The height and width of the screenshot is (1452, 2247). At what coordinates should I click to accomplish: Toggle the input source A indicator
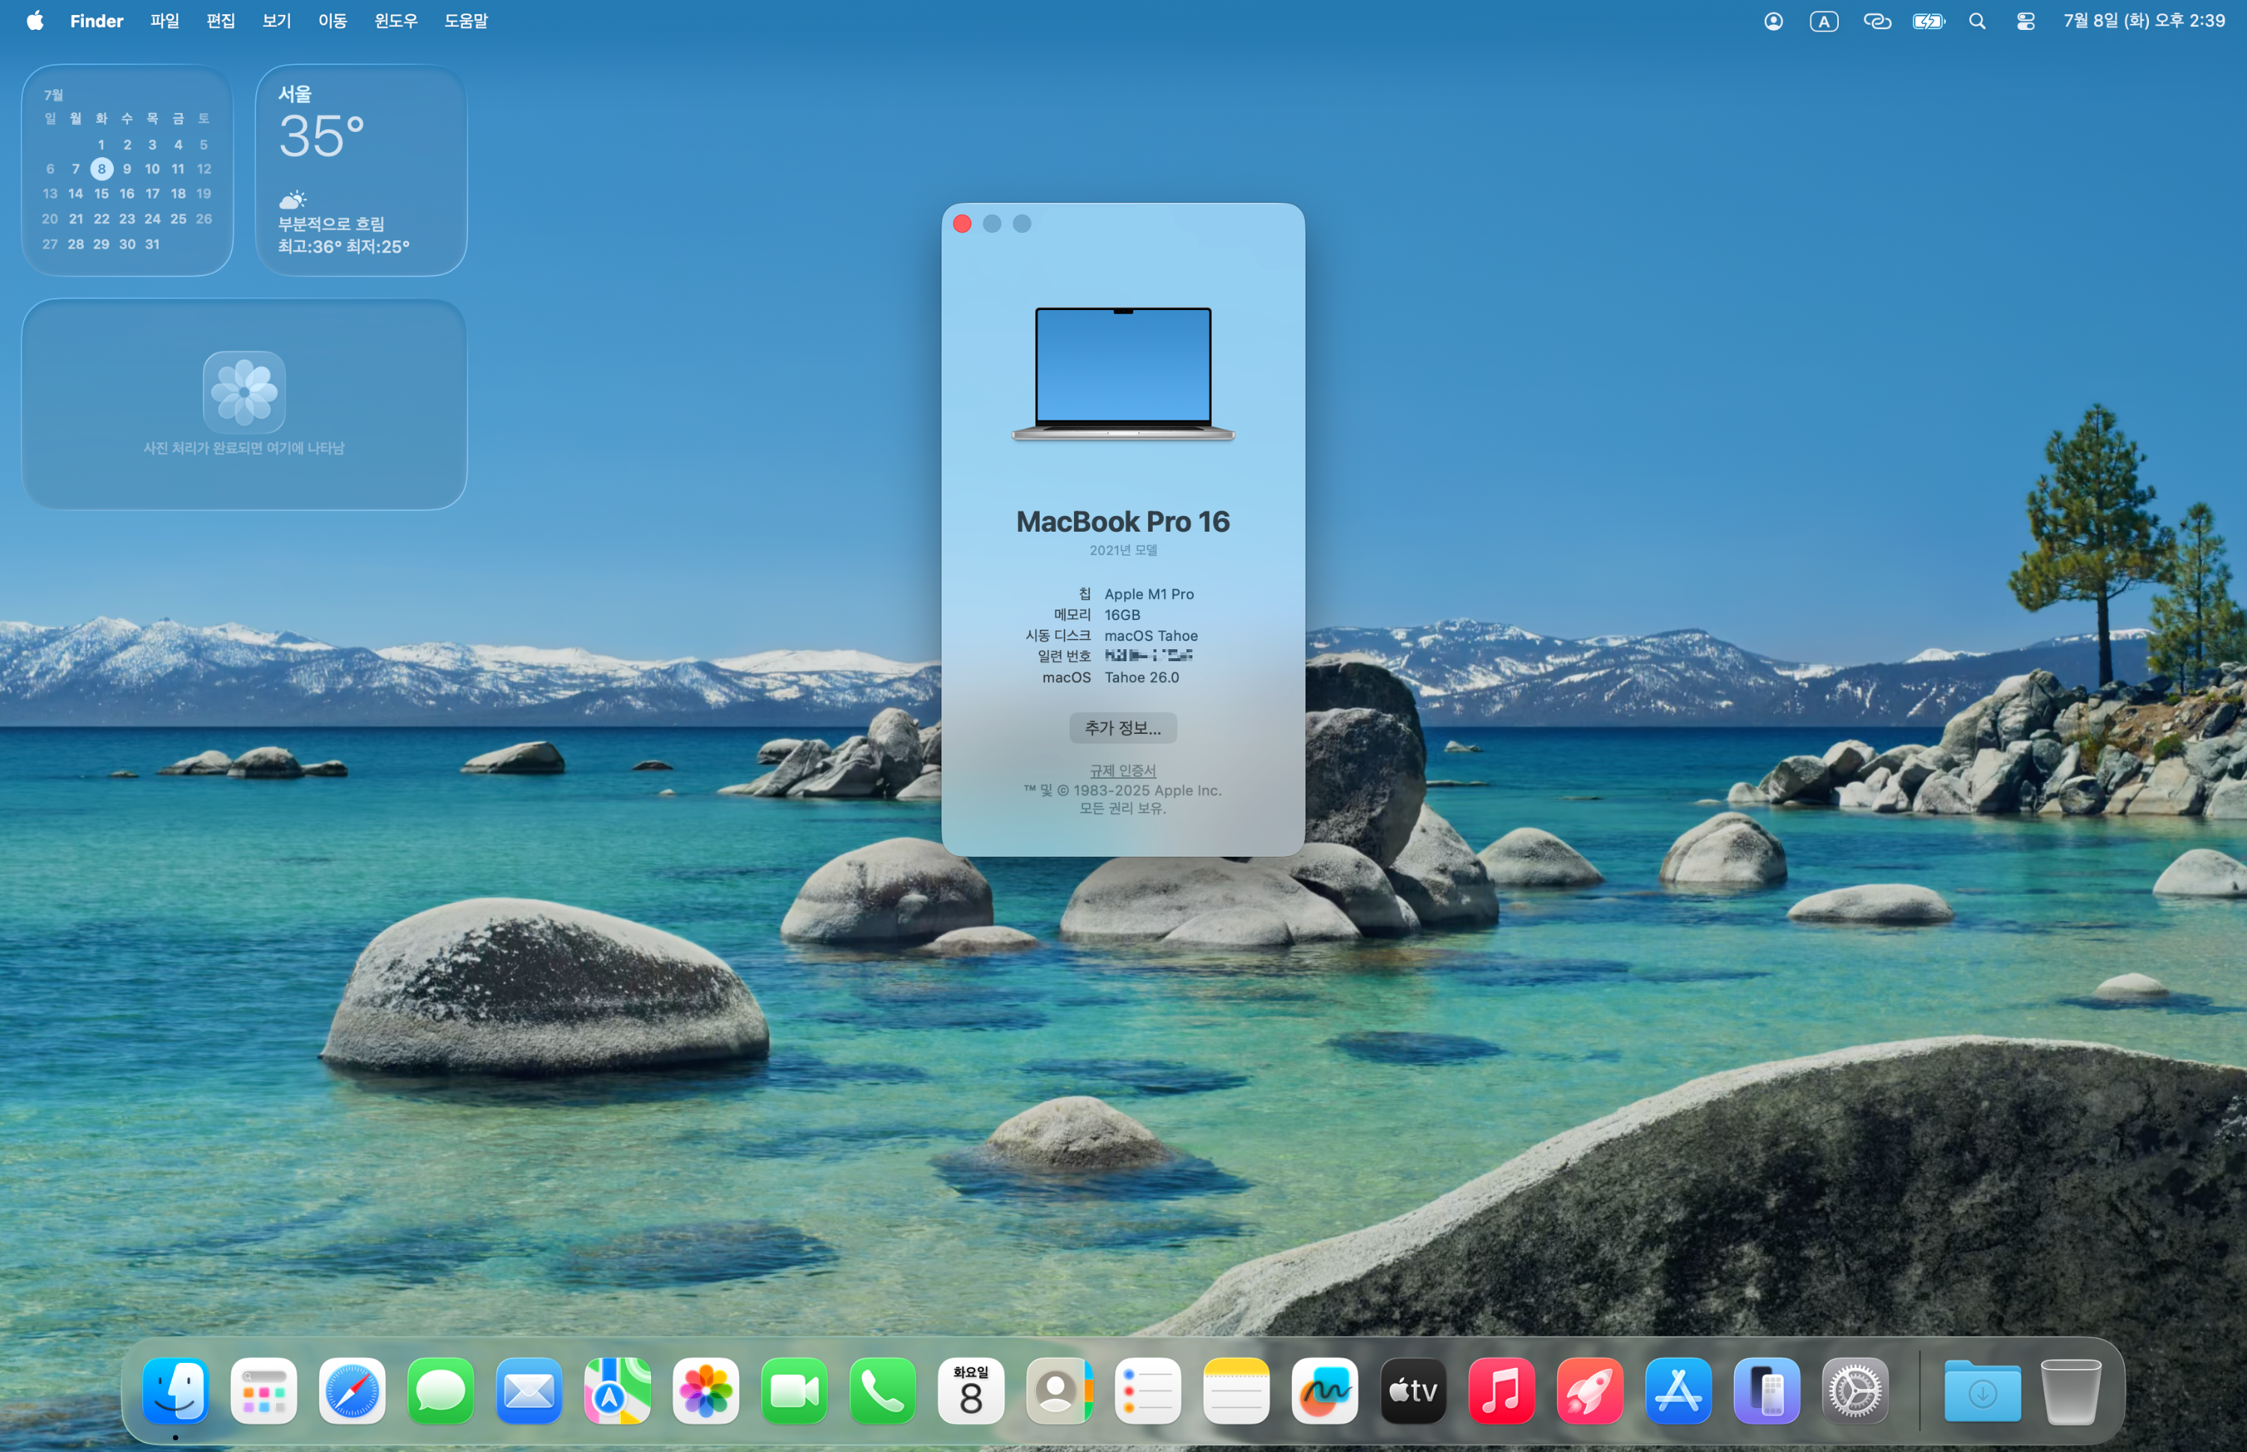pos(1824,21)
